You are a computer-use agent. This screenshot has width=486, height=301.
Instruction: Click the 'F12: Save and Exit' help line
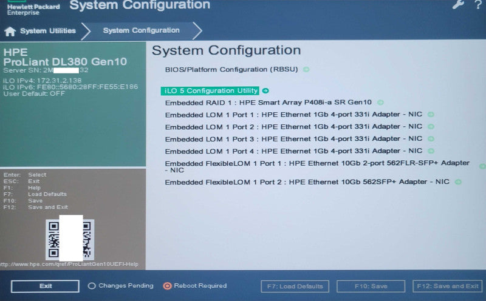[36, 207]
